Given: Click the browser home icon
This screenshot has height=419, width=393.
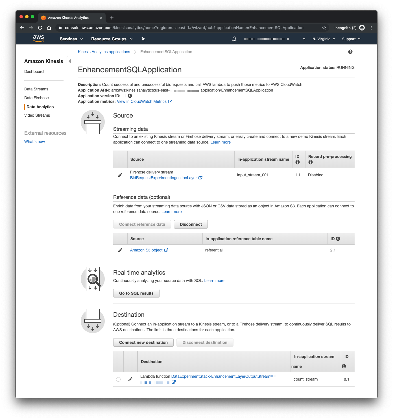Looking at the screenshot, I should 49,28.
